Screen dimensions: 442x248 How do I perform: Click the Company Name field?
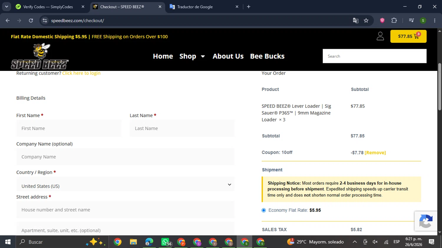(126, 157)
